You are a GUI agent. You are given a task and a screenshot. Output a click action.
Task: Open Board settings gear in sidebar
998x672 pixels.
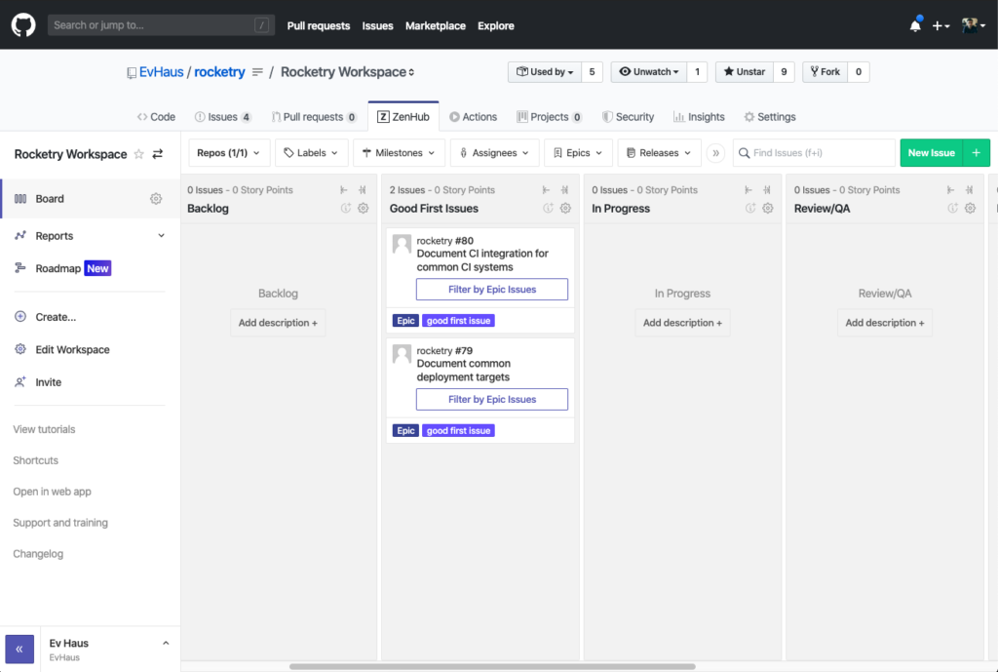click(x=156, y=199)
